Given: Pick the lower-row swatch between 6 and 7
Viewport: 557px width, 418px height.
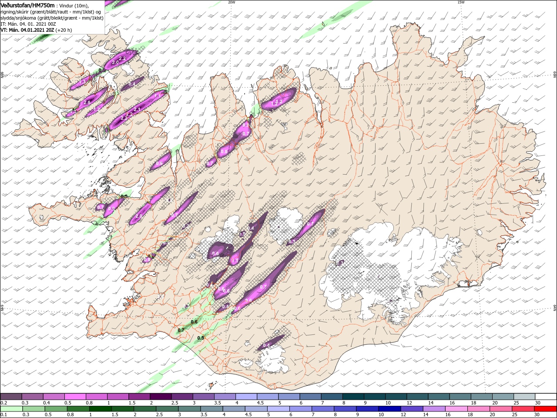Looking at the screenshot, I should [301, 409].
